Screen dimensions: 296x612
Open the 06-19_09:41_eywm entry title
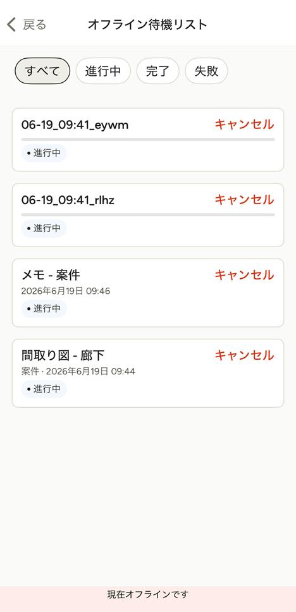coord(75,125)
